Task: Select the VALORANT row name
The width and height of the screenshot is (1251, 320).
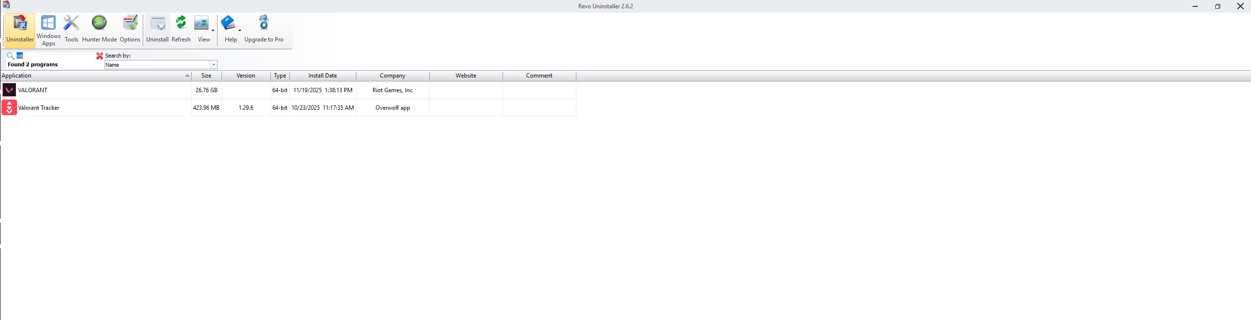Action: click(x=33, y=90)
